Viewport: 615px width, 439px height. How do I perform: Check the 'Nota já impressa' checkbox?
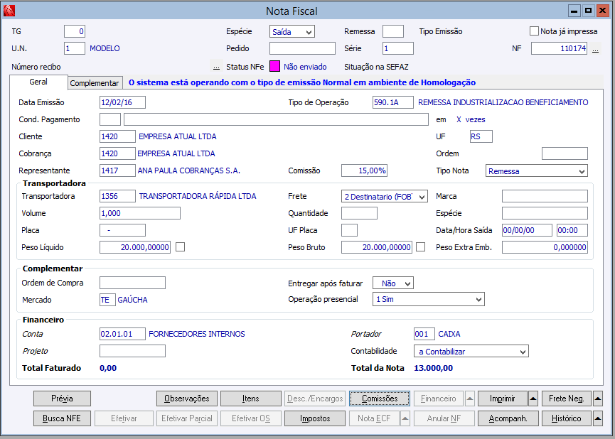535,31
